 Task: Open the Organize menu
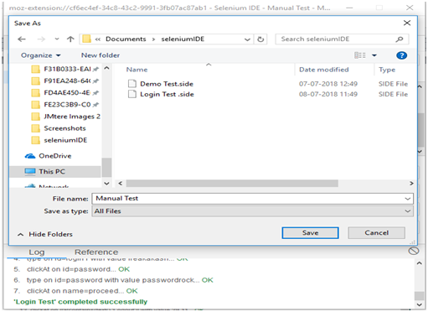pyautogui.click(x=41, y=55)
